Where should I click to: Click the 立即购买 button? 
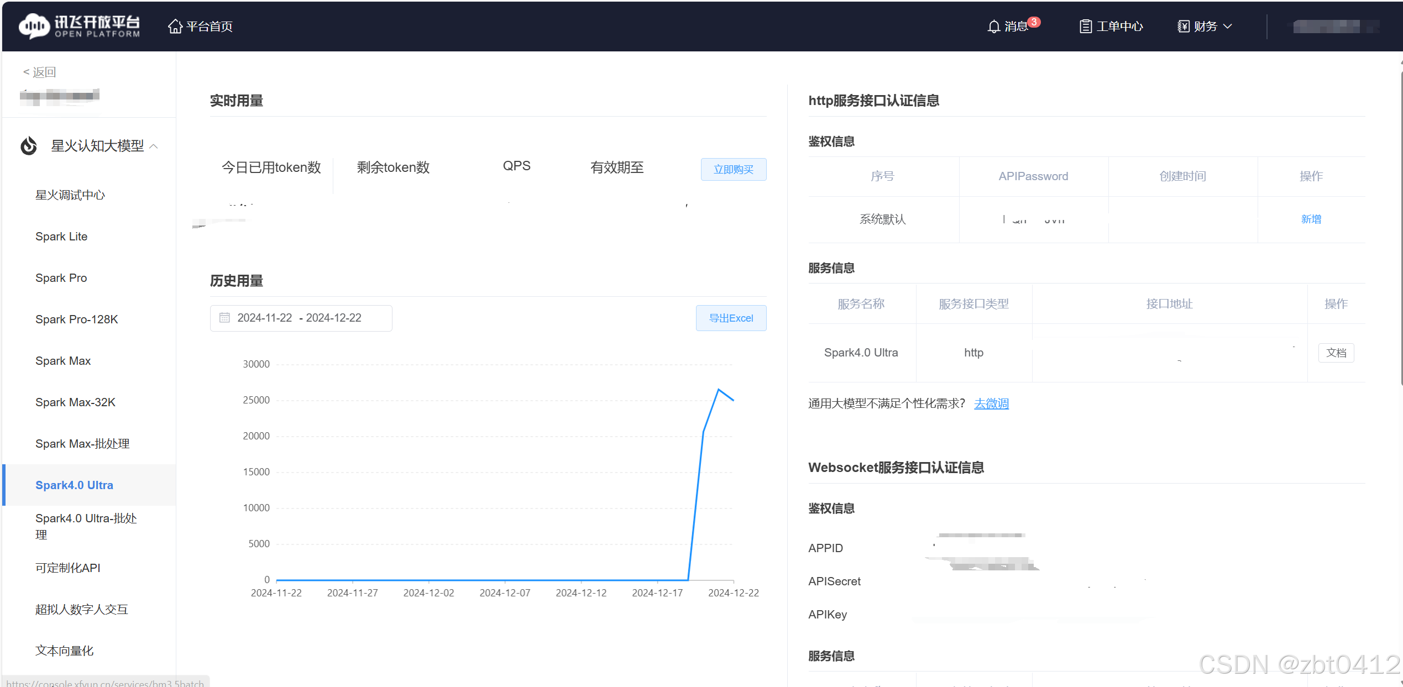tap(733, 169)
